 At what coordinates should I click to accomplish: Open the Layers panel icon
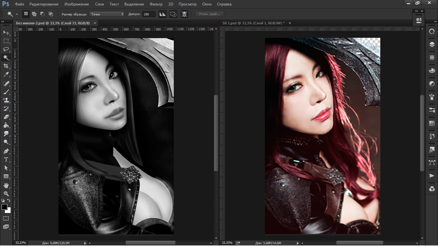coord(432,45)
